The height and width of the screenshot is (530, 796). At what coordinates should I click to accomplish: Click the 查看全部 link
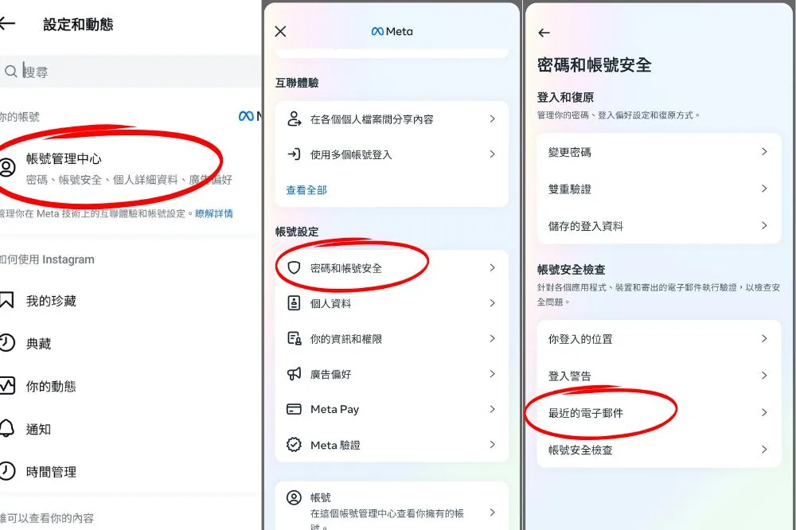point(306,190)
